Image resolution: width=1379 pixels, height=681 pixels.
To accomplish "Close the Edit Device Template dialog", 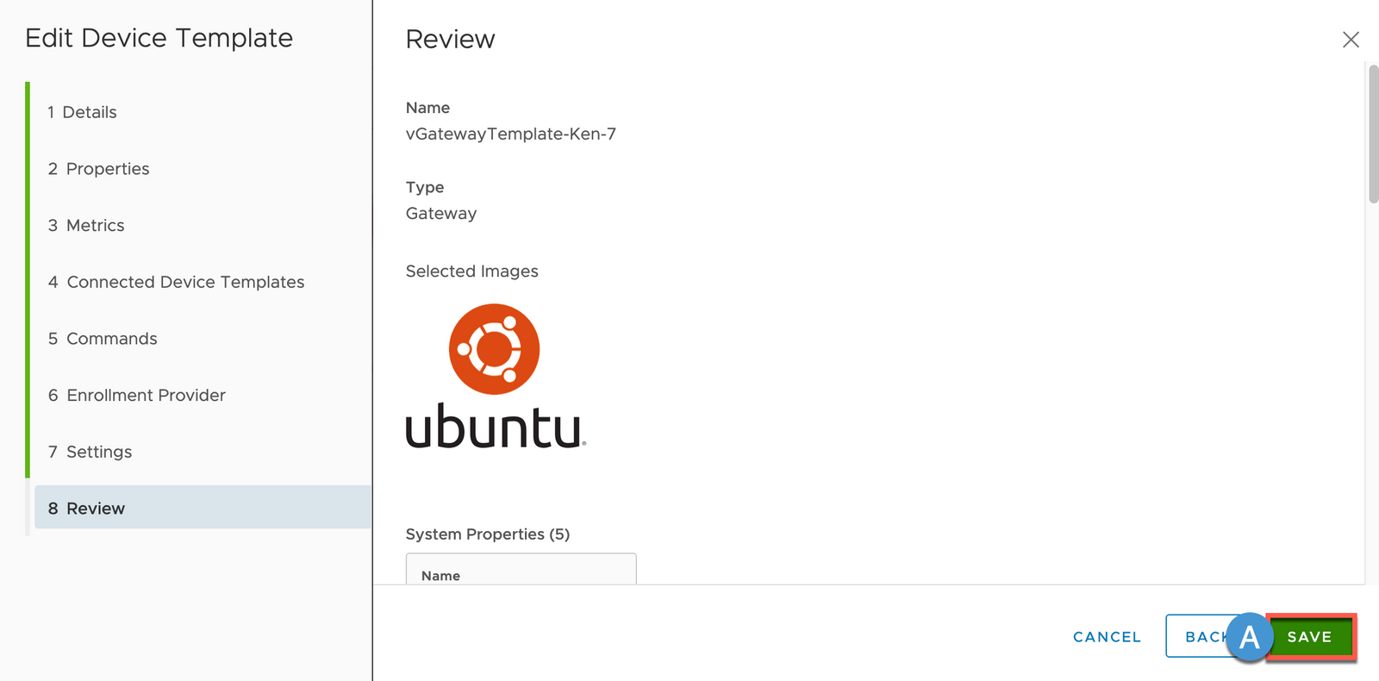I will (x=1351, y=40).
